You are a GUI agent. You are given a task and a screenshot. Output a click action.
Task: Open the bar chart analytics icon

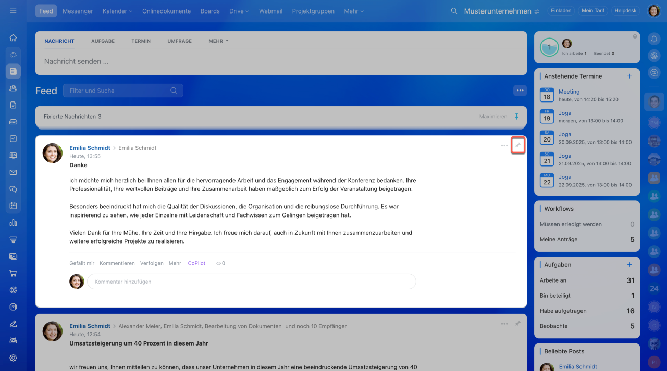[x=13, y=223]
